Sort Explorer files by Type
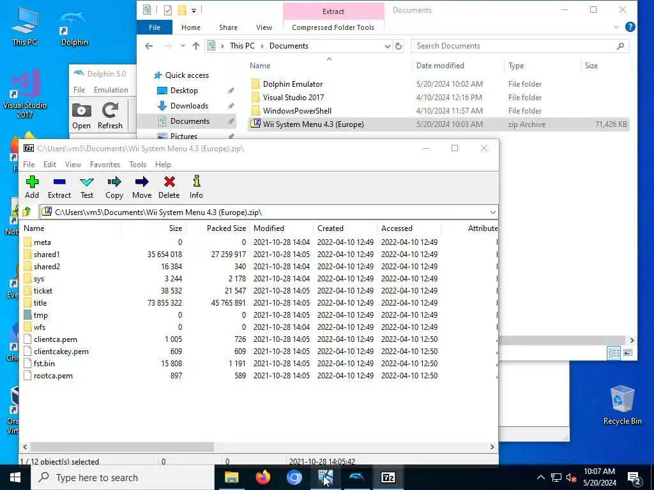This screenshot has height=490, width=654. point(542,66)
